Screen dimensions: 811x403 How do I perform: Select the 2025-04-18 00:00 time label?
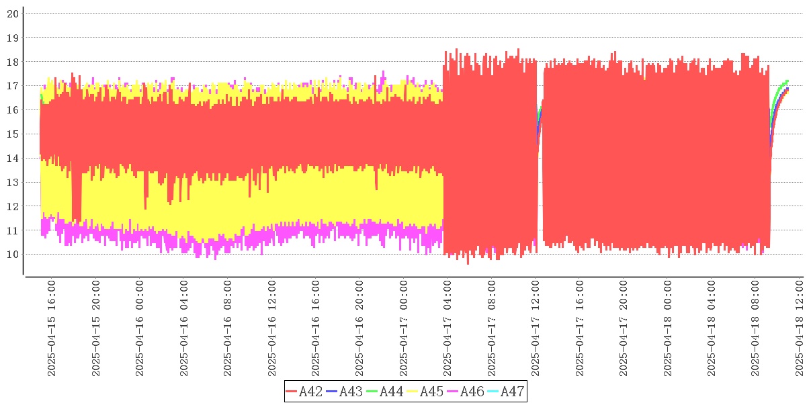pyautogui.click(x=668, y=329)
